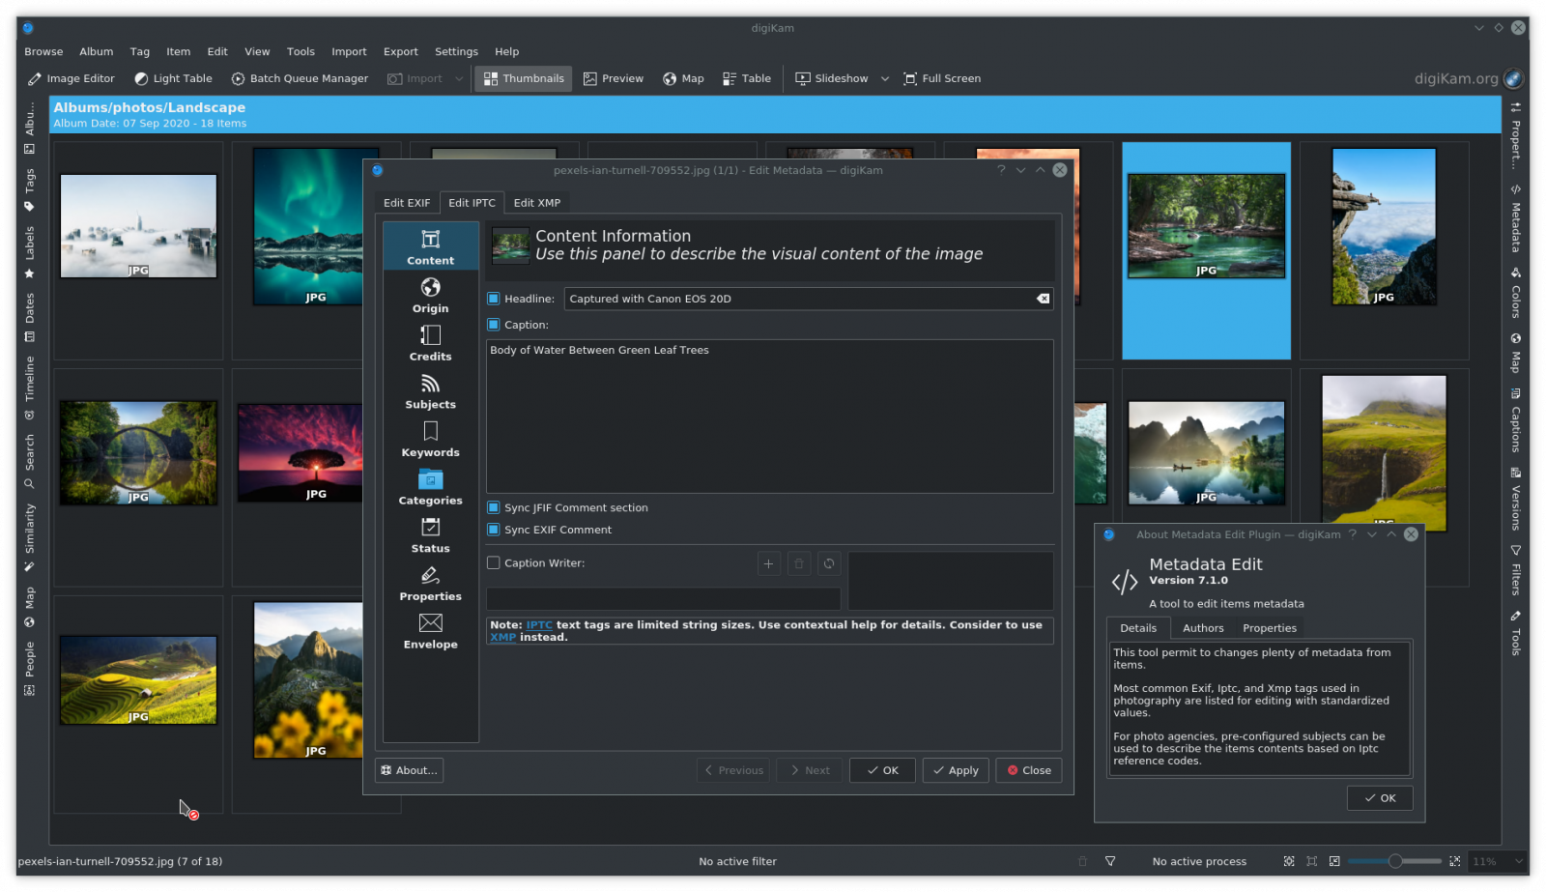Switch to the Edit XMP tab
1546x892 pixels.
[x=536, y=203]
